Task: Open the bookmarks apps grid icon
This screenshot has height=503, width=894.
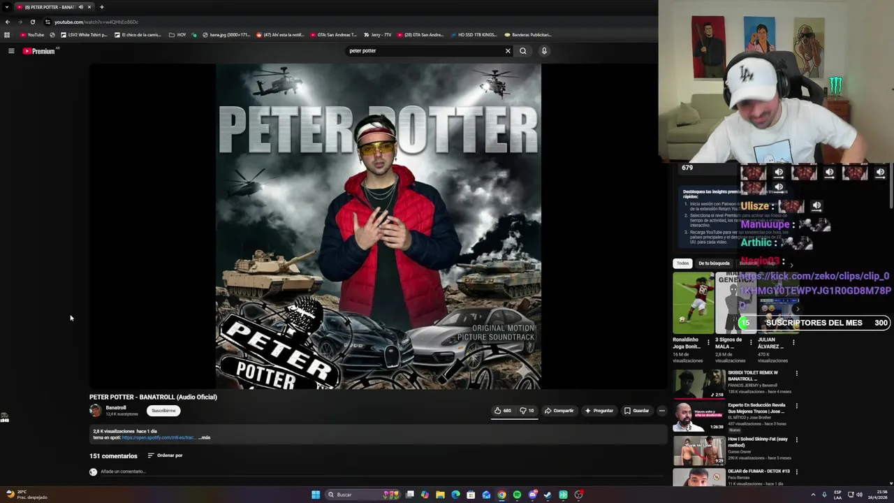Action: [x=7, y=35]
